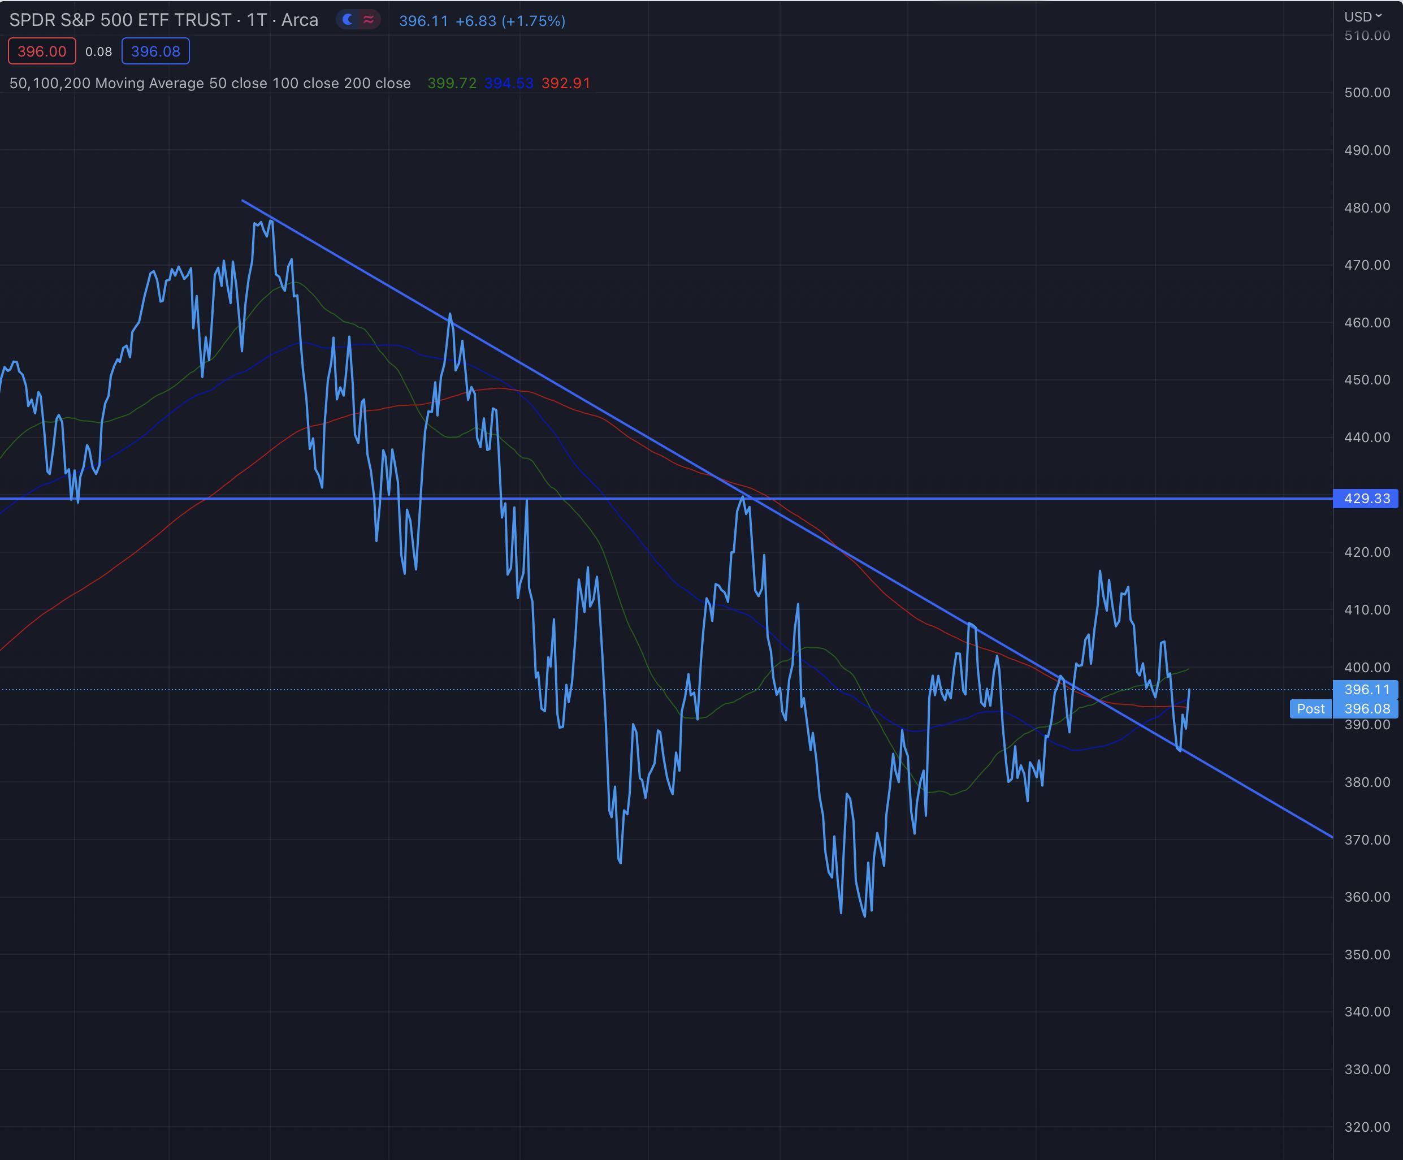The height and width of the screenshot is (1160, 1403).
Task: Click the blue 396.08 buy price button
Action: coord(155,51)
